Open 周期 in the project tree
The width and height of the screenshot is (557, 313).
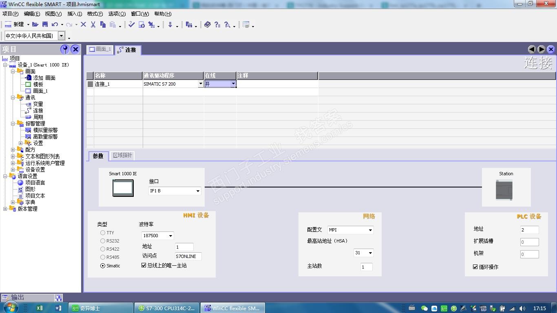point(38,117)
